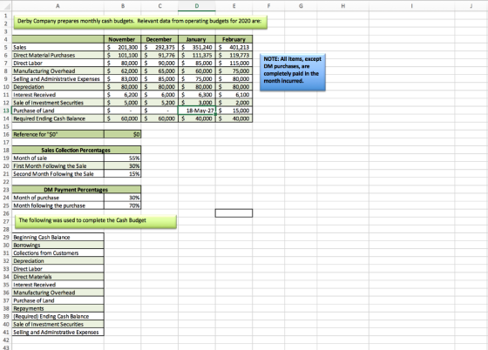This screenshot has width=488, height=350.
Task: Select the February column heading cell
Action: pyautogui.click(x=234, y=39)
